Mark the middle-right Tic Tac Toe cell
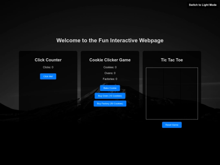Screen dimensions: 220x165 (189, 93)
